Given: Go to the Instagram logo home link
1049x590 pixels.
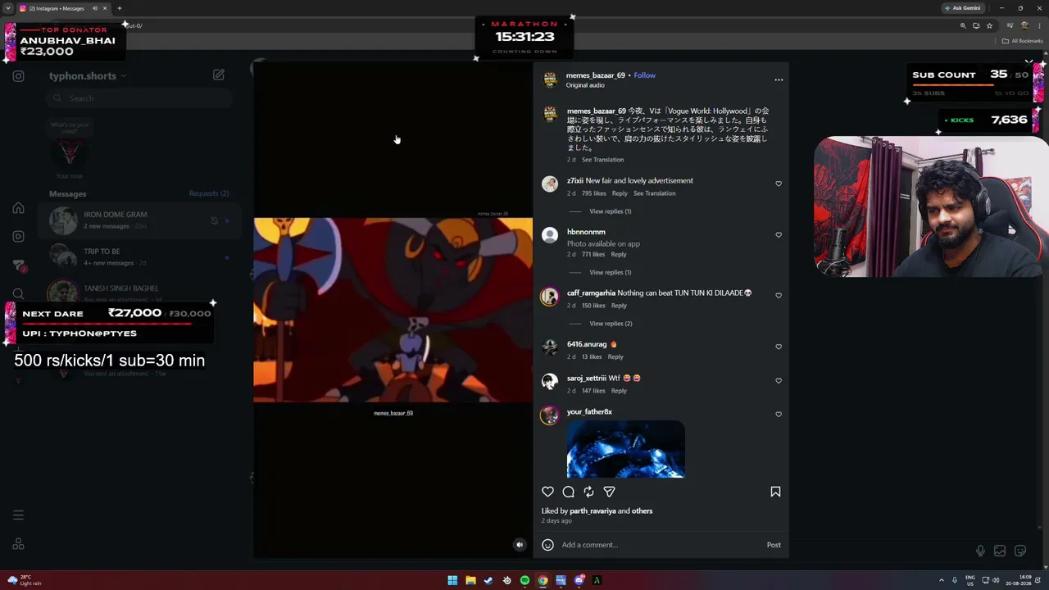Looking at the screenshot, I should click(x=18, y=76).
